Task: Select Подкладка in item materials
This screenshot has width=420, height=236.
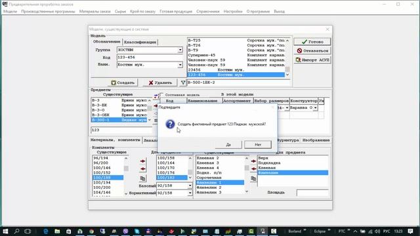Action: pos(293,163)
